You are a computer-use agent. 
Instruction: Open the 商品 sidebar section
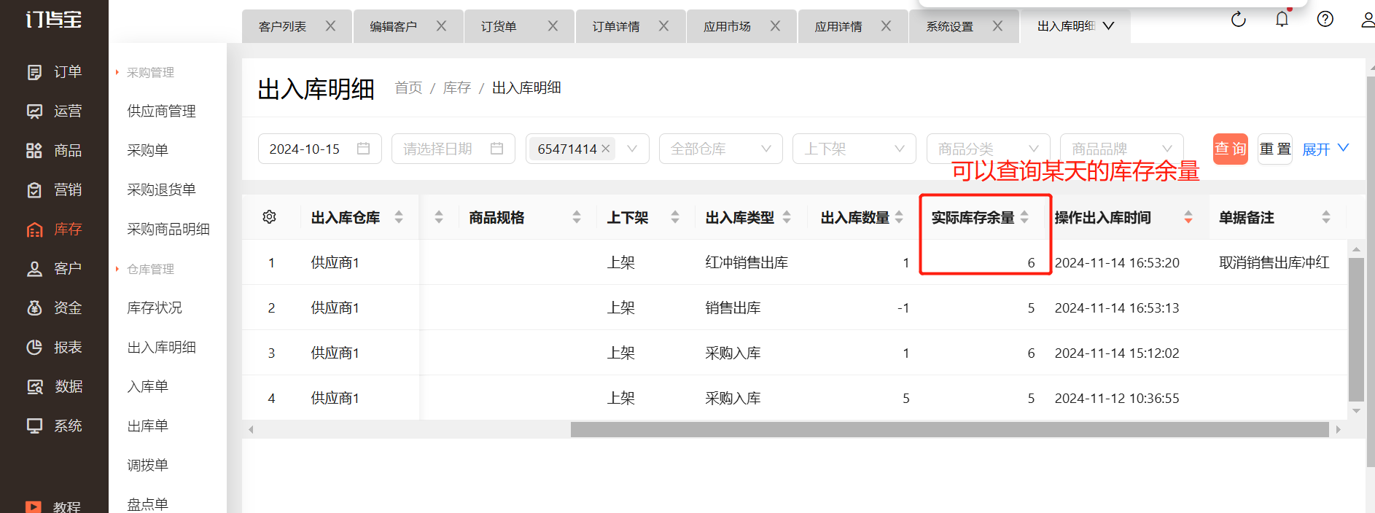point(54,151)
